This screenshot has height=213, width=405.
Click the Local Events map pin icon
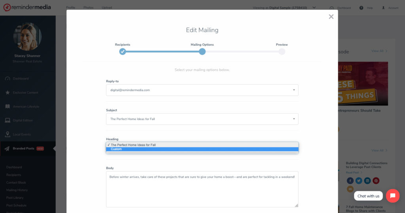(x=8, y=134)
